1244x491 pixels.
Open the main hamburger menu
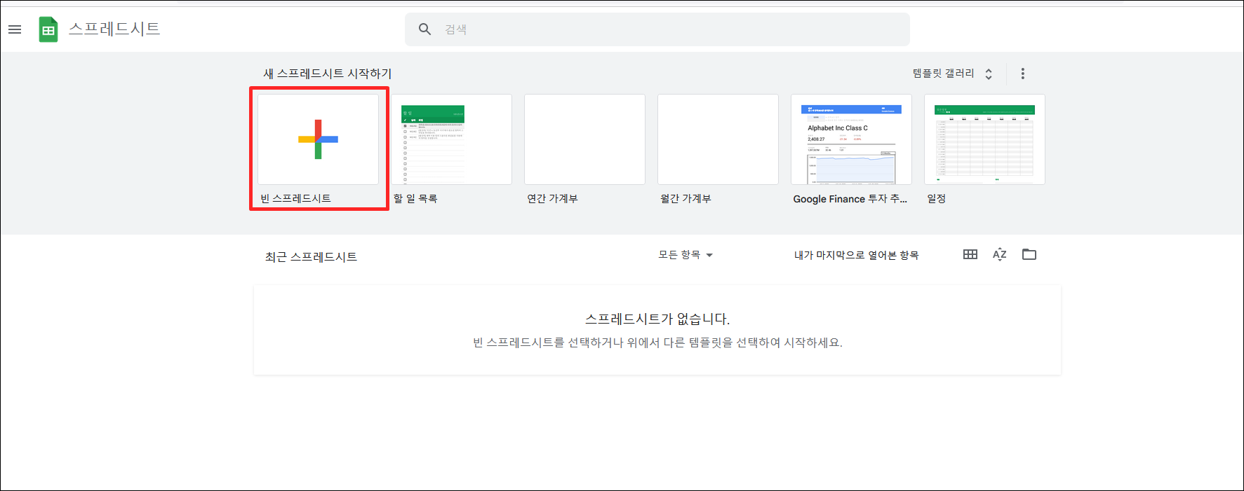(x=15, y=29)
